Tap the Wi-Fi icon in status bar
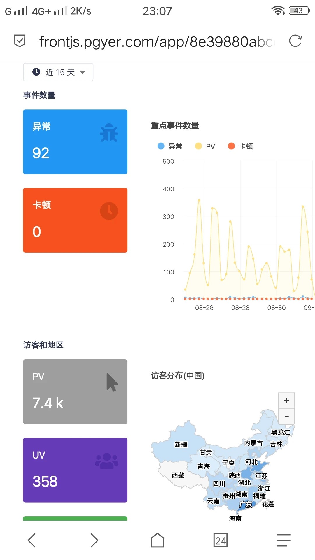 click(278, 10)
